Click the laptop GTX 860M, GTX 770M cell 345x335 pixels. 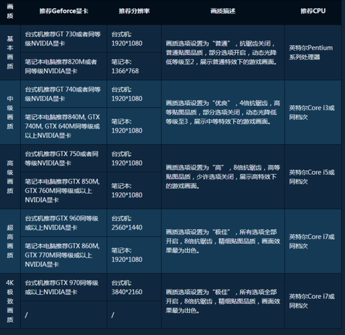pos(64,255)
